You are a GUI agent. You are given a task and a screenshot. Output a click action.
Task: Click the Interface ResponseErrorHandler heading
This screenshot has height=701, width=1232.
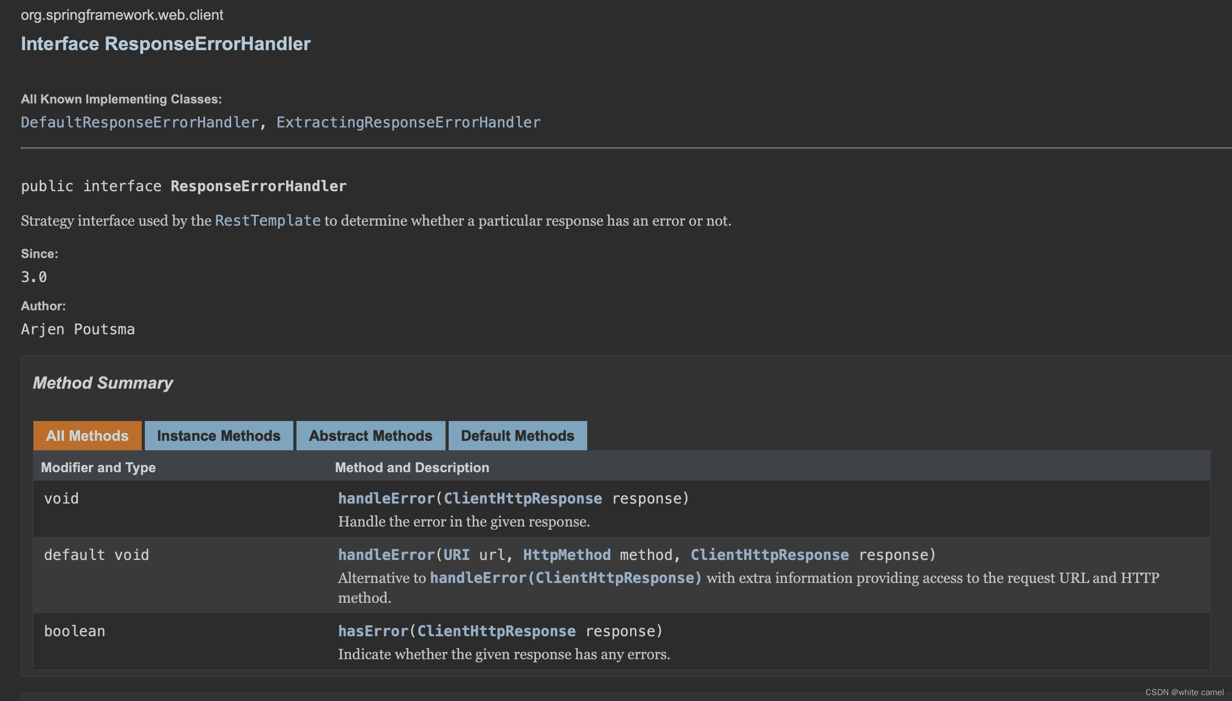pyautogui.click(x=165, y=44)
